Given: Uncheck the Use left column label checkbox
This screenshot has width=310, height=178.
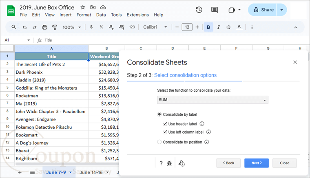Looking at the screenshot, I should (165, 132).
